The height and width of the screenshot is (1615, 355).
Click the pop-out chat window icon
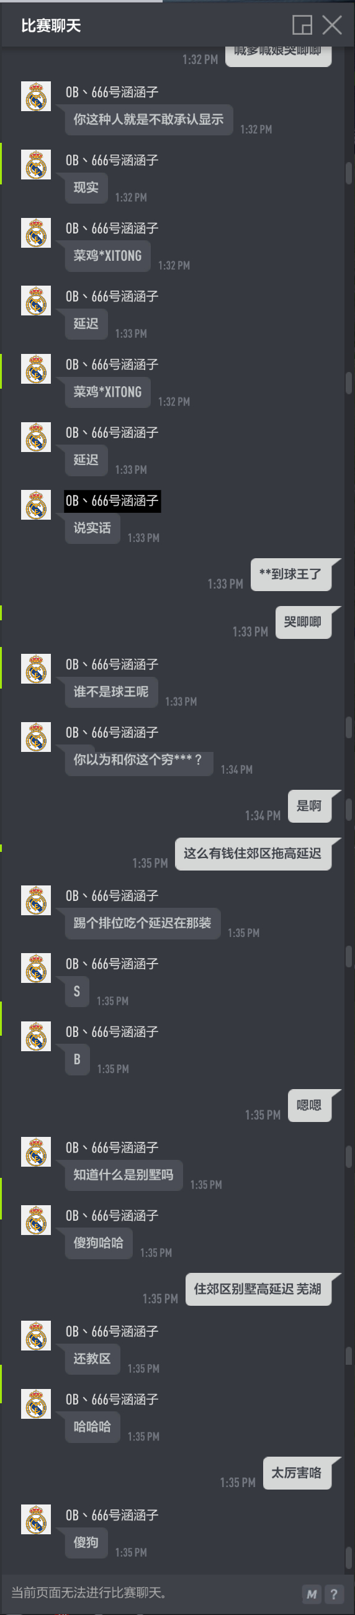click(x=302, y=25)
